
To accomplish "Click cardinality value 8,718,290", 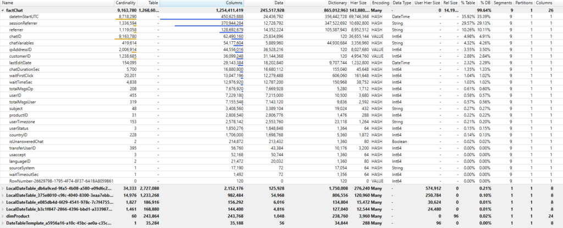I will point(128,16).
